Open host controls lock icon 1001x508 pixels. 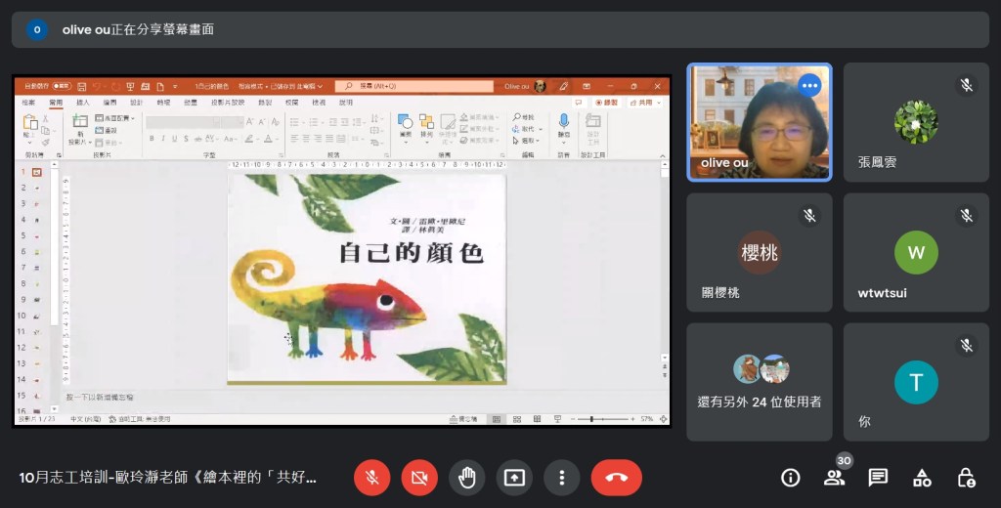966,478
